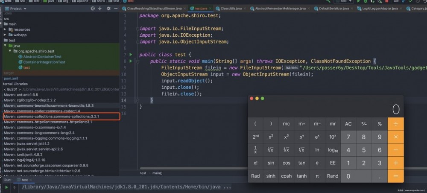Click the Rand button on the Calculator
The image size is (427, 193).
click(x=333, y=176)
